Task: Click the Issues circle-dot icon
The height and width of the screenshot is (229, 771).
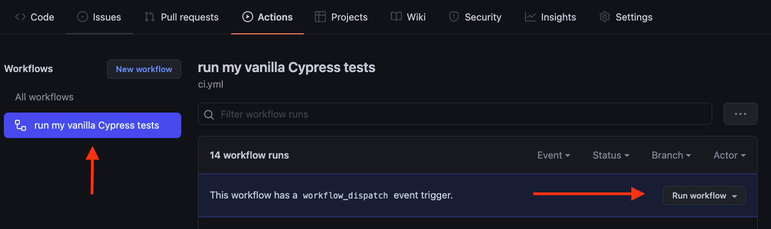Action: coord(83,17)
